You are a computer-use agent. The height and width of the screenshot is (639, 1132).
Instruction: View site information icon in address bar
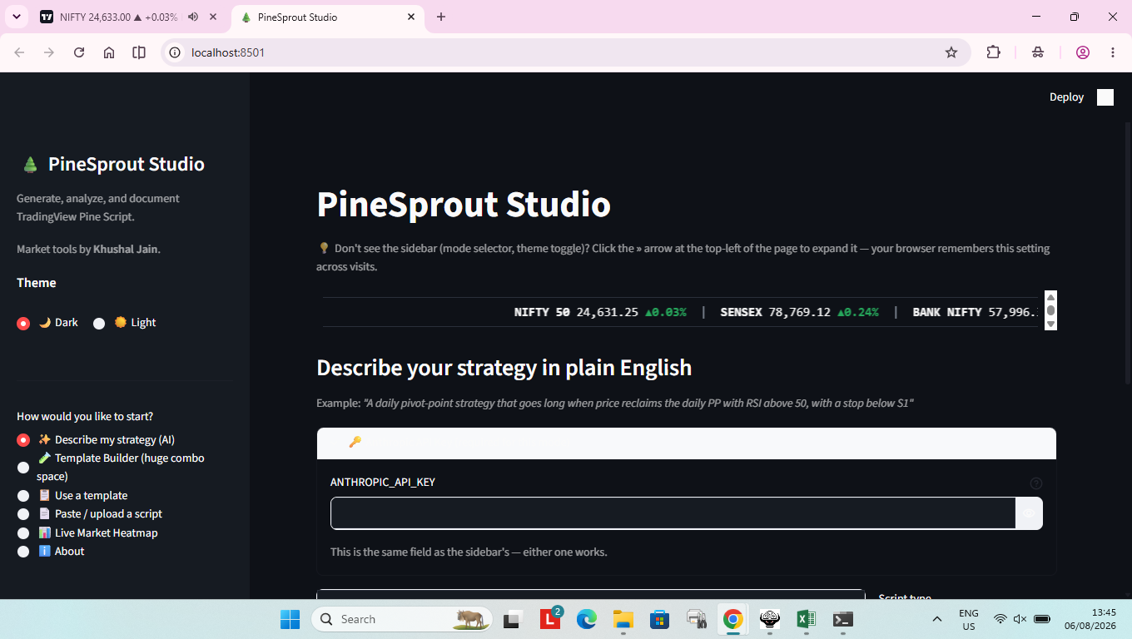point(175,52)
